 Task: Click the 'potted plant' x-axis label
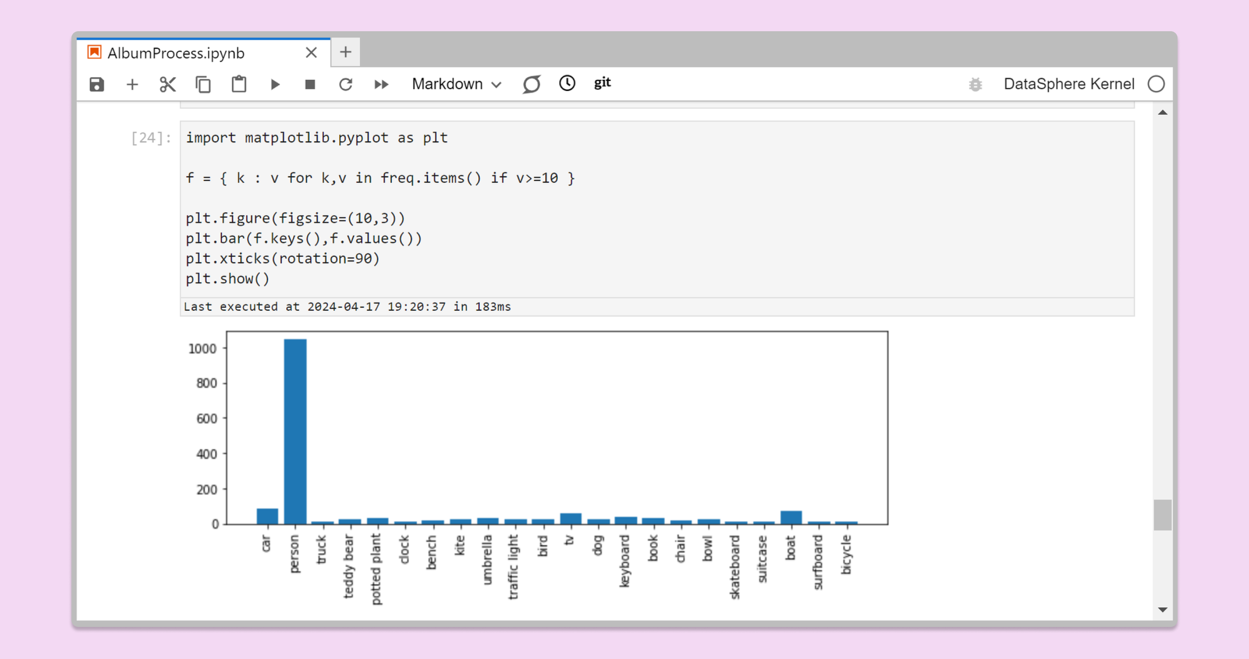[376, 570]
